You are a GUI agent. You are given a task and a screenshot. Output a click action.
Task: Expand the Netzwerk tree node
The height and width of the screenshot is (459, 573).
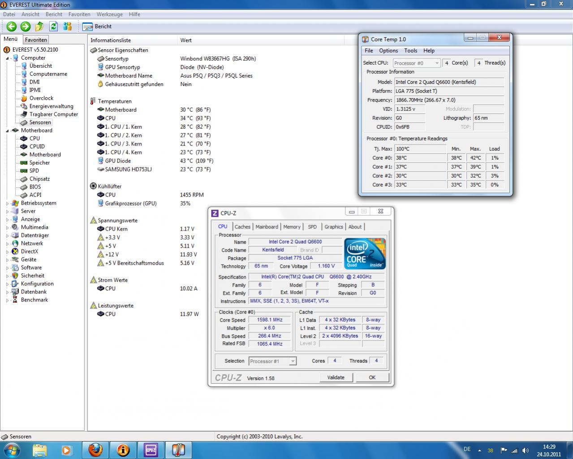(x=8, y=244)
